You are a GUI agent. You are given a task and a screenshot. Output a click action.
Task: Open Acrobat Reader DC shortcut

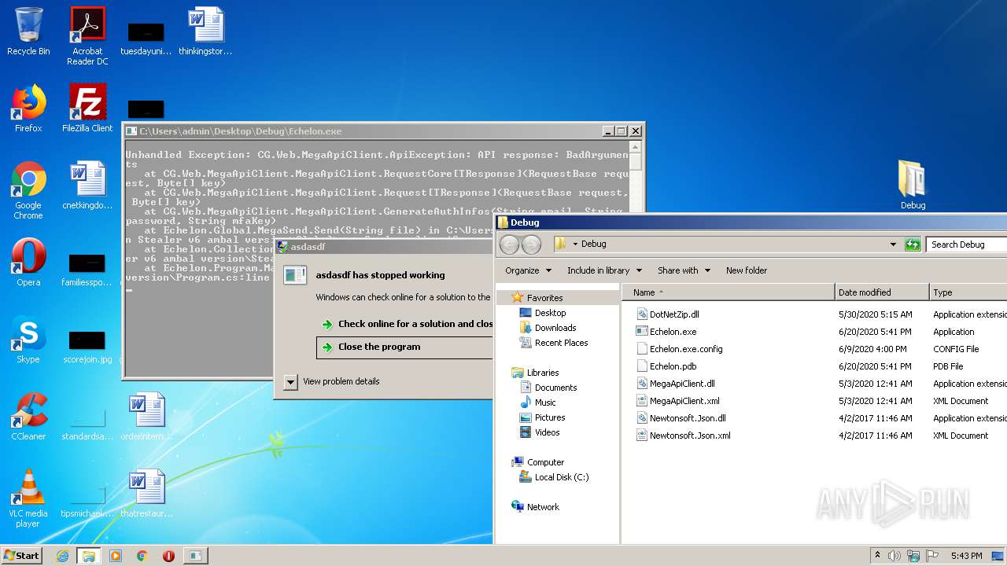tap(87, 35)
